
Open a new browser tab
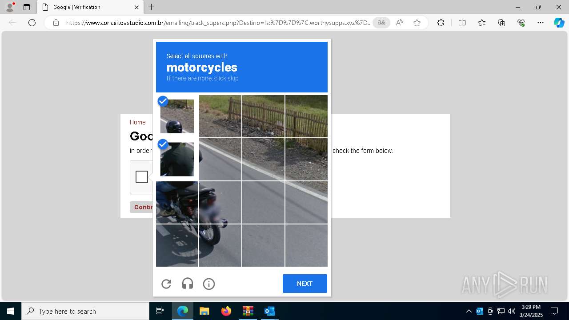[x=152, y=7]
